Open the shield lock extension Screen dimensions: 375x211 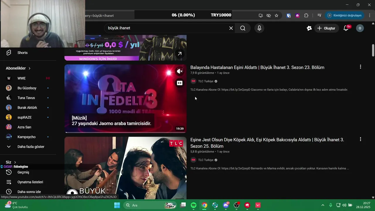tap(289, 16)
